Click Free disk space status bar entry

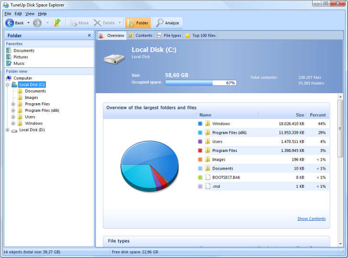(135, 252)
